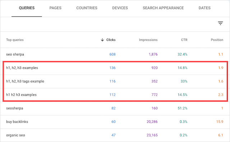Viewport: 230px width, 142px height.
Task: Click the 33% CTR value
Action: coord(184,81)
